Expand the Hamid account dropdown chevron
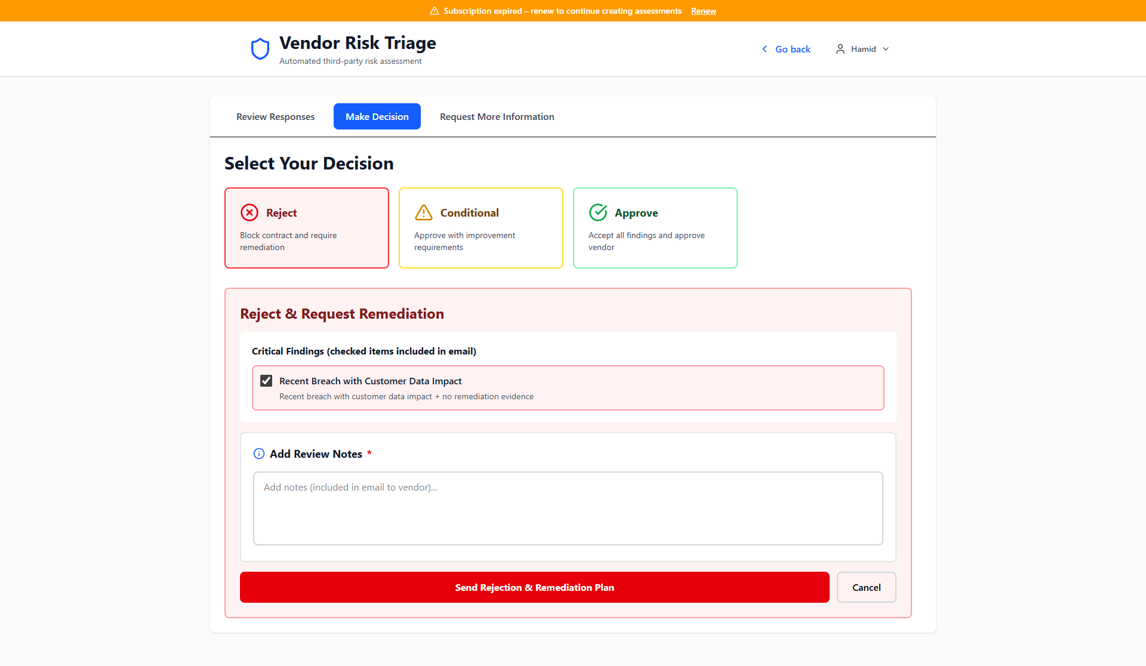This screenshot has width=1146, height=666. click(x=886, y=49)
